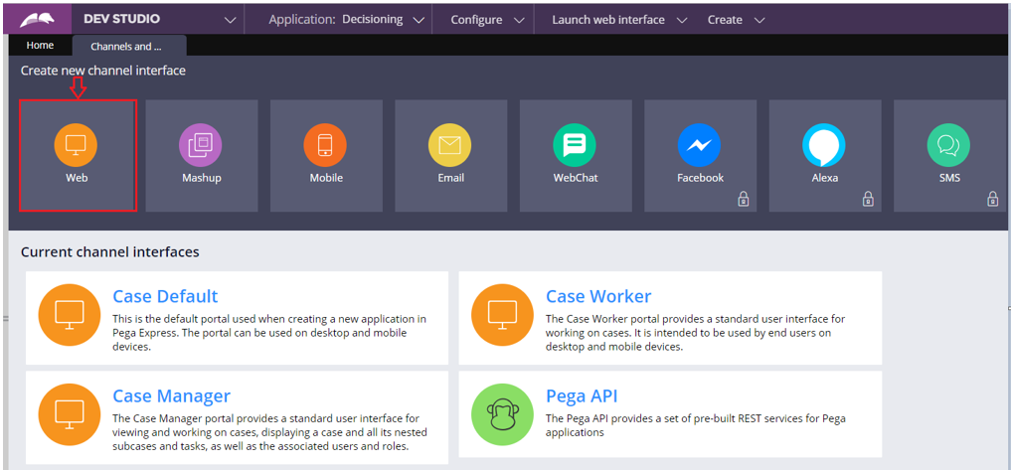Switch to the Home tab

pos(40,46)
